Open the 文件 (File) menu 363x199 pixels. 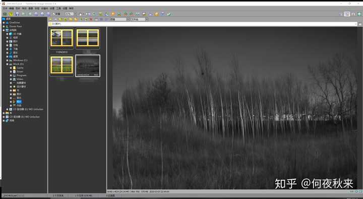pos(5,9)
